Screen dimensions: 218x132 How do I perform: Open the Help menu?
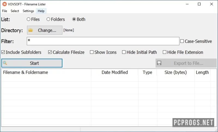(x=41, y=11)
